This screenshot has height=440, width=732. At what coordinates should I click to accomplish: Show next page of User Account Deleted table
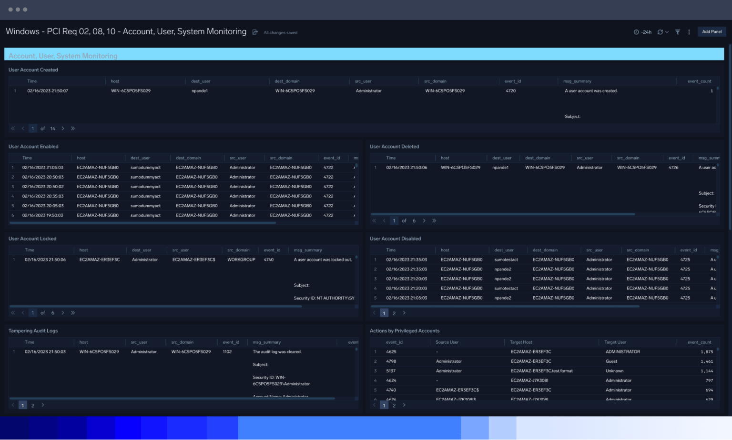(424, 220)
